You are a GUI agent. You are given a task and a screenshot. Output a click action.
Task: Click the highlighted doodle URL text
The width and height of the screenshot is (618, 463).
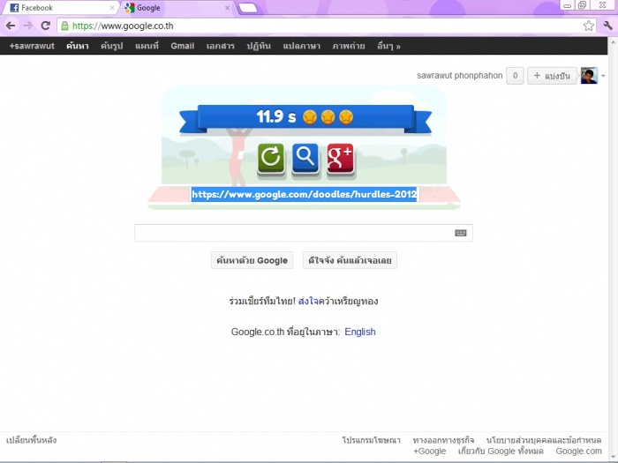[304, 194]
